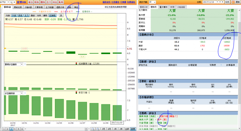Click the 哈拉 button in the header
241x131 pixels.
pos(55,2)
